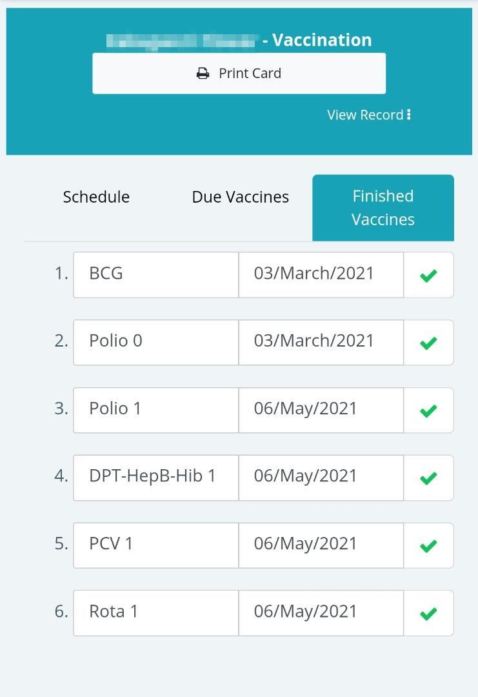
Task: Click the green checkmark for PCV 1
Action: pos(428,546)
